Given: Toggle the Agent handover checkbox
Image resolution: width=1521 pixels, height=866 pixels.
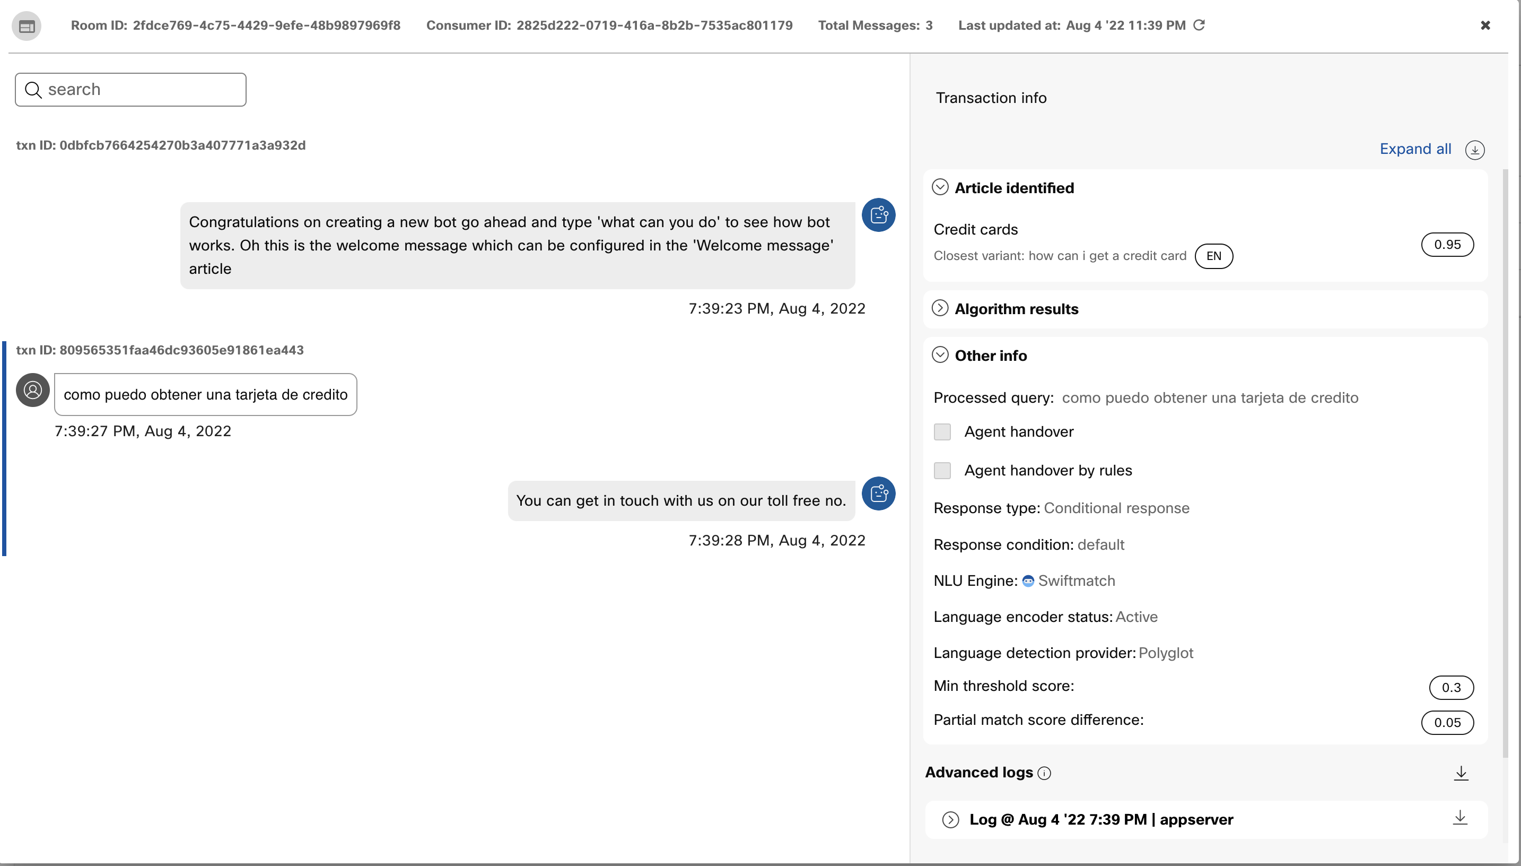Looking at the screenshot, I should (942, 432).
